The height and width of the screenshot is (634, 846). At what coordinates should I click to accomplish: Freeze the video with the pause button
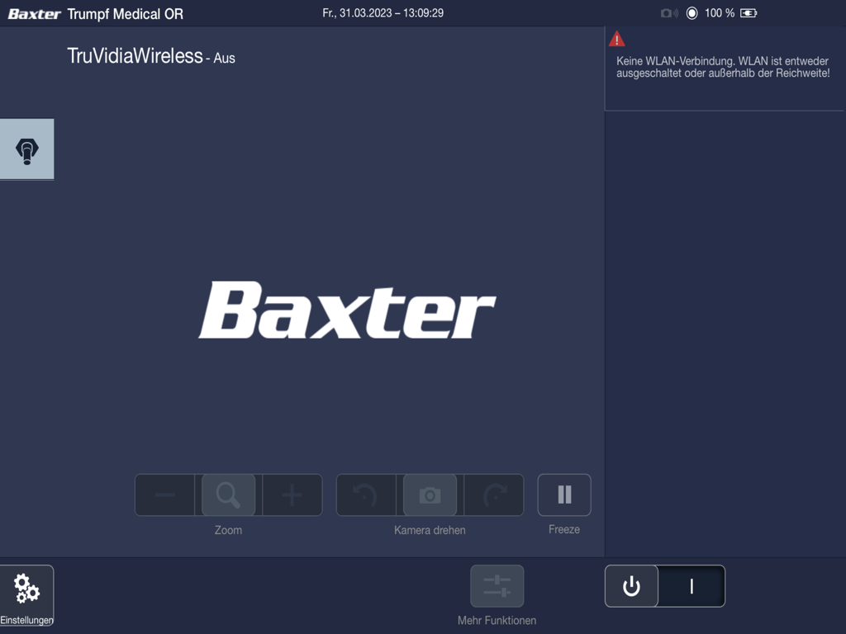tap(564, 494)
